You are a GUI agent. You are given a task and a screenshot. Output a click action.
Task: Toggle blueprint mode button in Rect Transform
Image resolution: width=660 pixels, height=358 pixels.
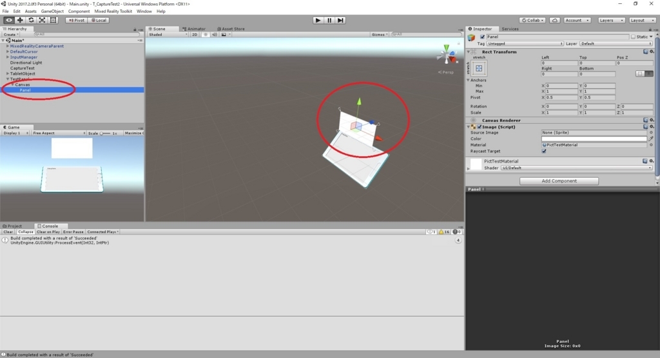640,74
